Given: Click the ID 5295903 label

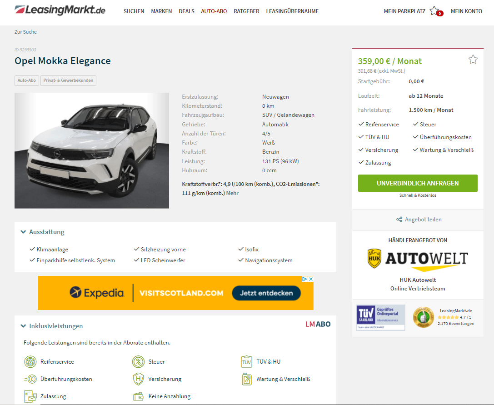Looking at the screenshot, I should (x=25, y=50).
